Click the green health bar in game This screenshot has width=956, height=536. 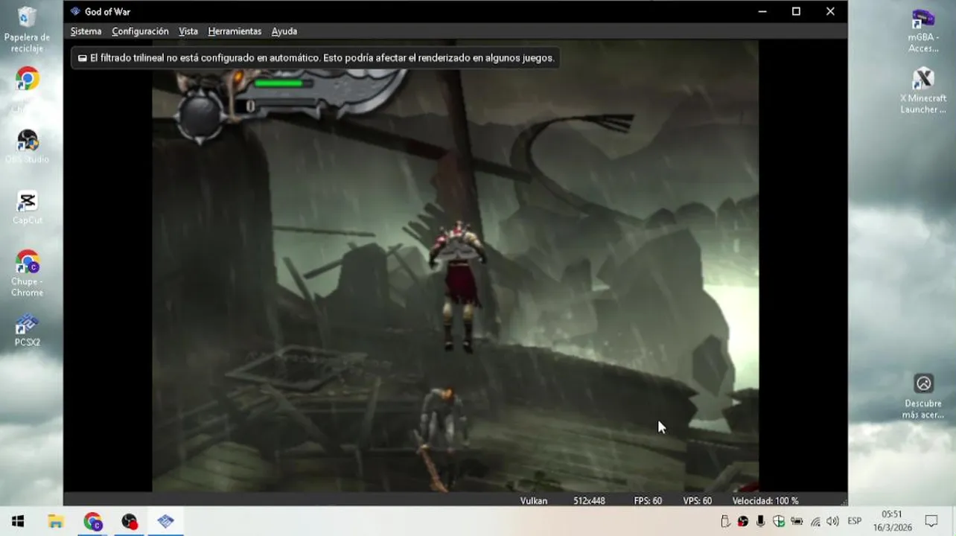[x=279, y=83]
